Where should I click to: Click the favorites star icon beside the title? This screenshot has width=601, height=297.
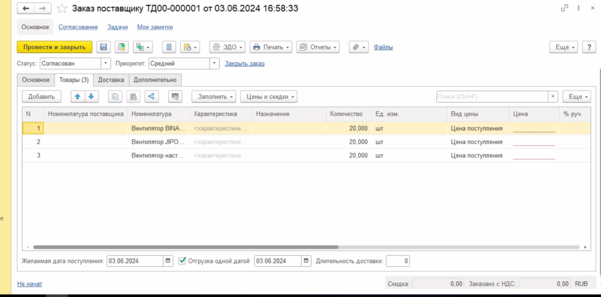pos(62,8)
